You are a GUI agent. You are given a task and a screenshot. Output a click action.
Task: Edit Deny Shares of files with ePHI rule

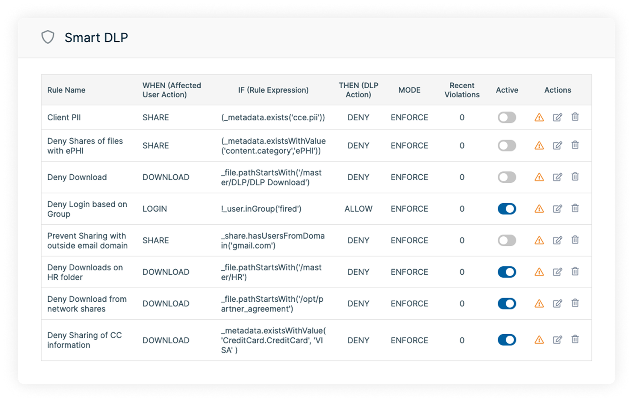[557, 146]
